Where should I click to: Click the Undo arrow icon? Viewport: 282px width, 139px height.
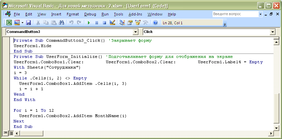click(71, 23)
